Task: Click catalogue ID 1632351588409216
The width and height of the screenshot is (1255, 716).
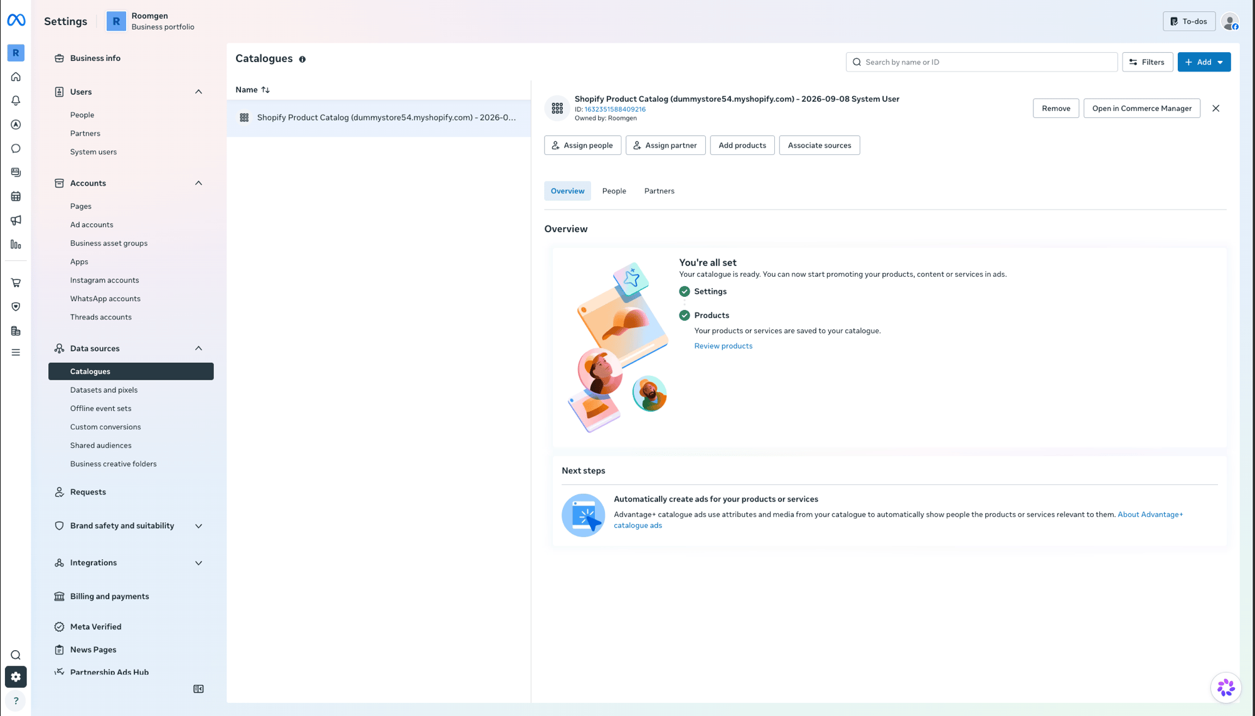Action: click(615, 109)
